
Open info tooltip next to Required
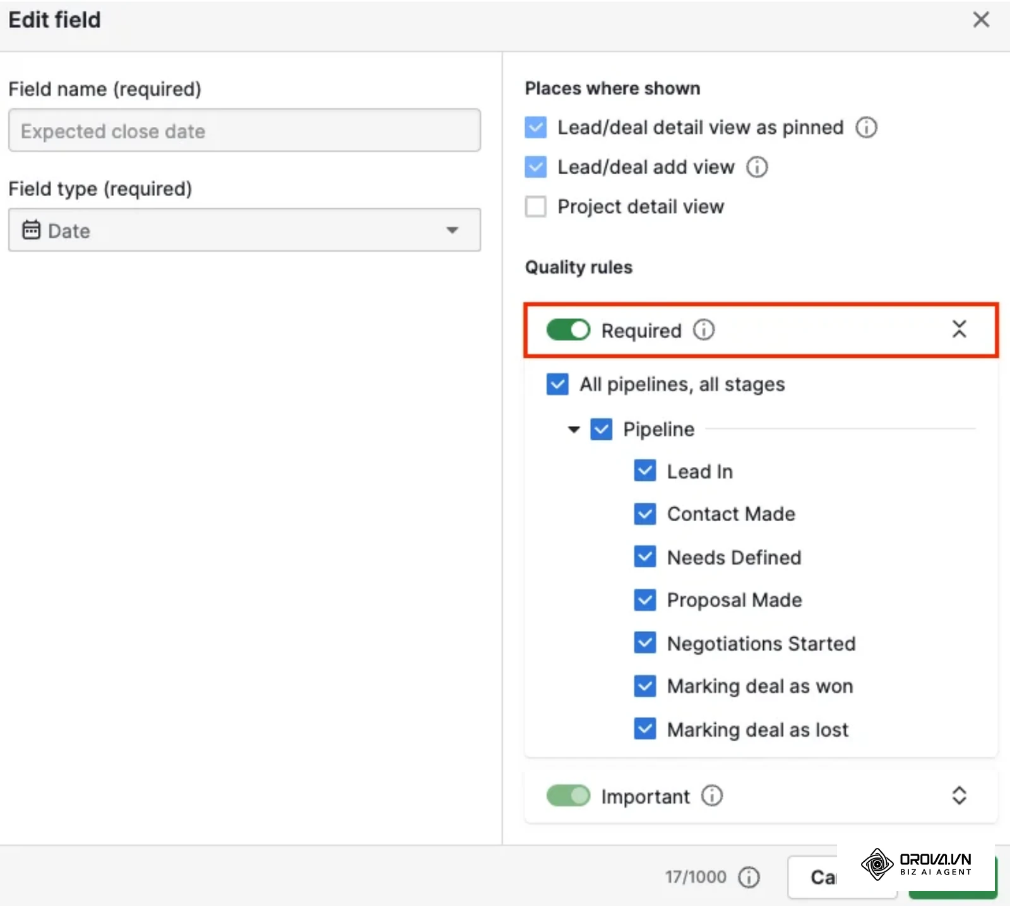tap(704, 329)
